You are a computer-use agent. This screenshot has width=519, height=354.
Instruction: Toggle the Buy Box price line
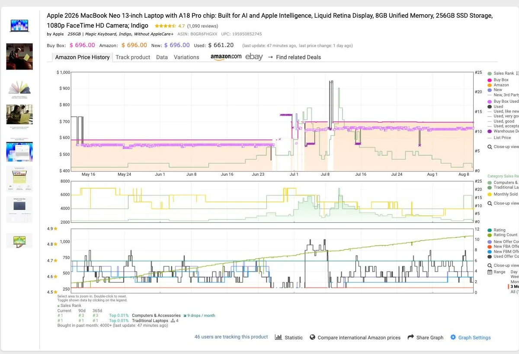[498, 80]
